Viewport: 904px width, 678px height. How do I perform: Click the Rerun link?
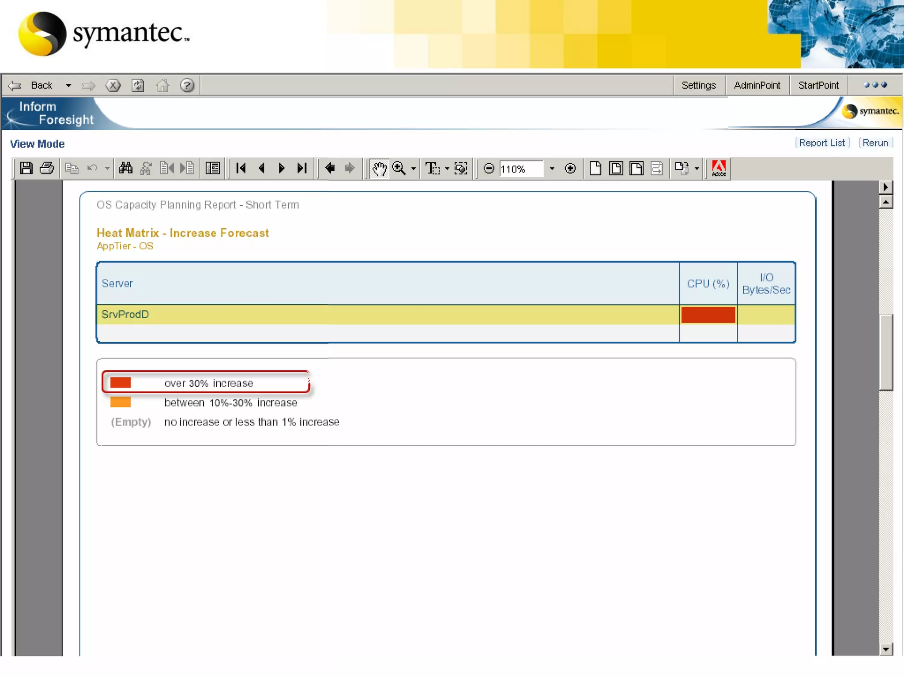tap(875, 143)
